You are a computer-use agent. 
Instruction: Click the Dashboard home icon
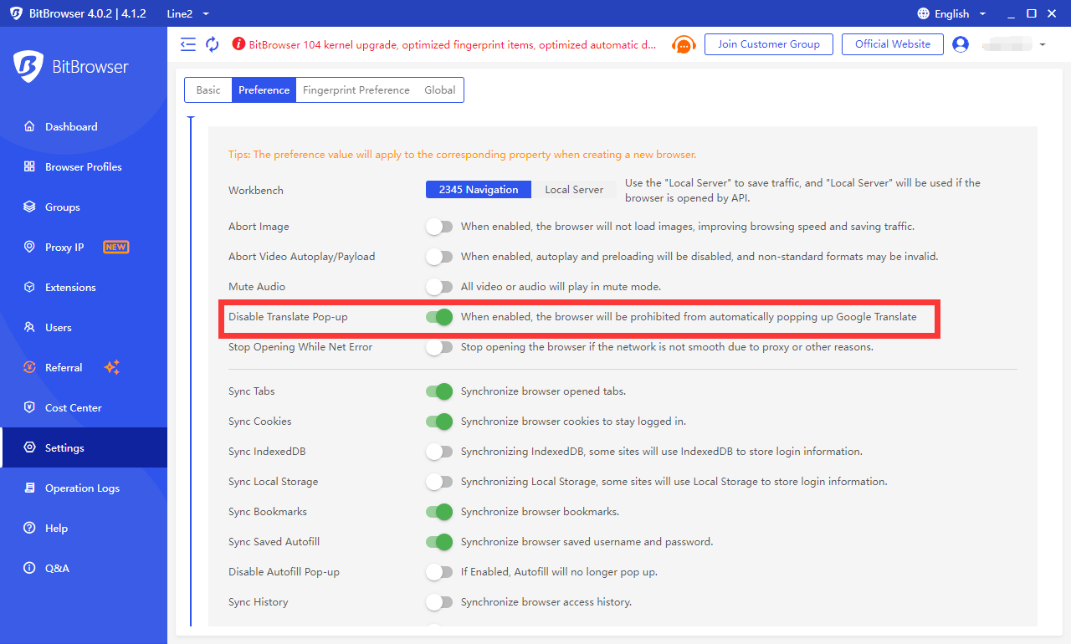(29, 127)
